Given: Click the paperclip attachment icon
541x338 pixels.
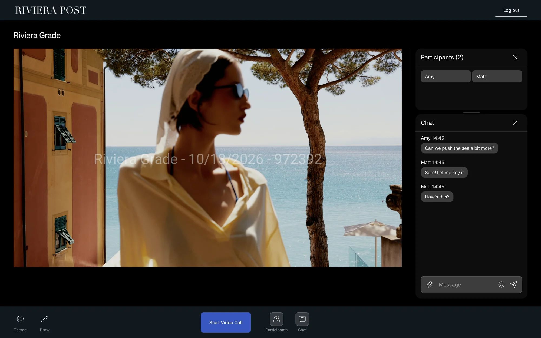Looking at the screenshot, I should (x=430, y=285).
